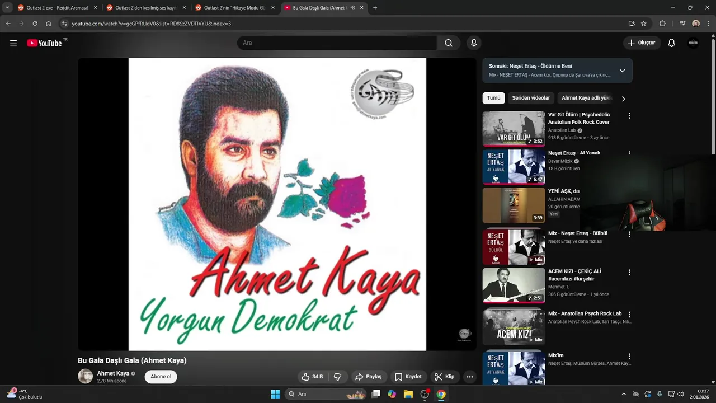View site information icon in address bar
Image resolution: width=716 pixels, height=403 pixels.
[x=64, y=24]
